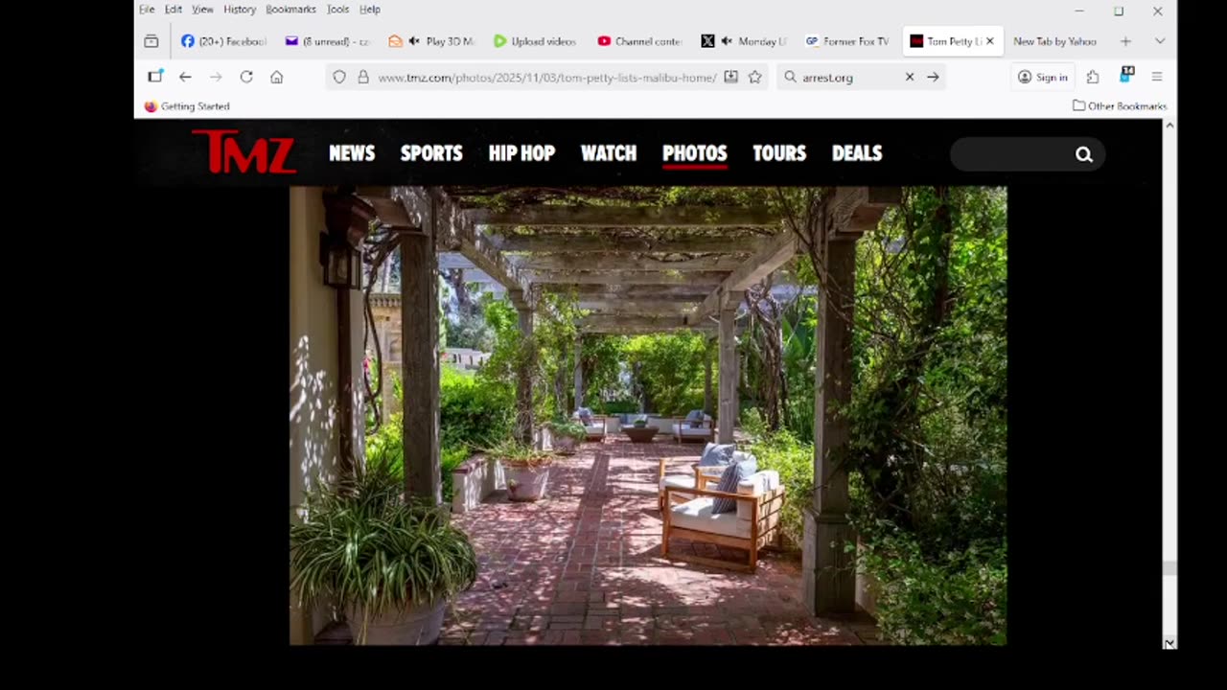Open the blue extension badge icon
1227x690 pixels.
pos(1126,75)
